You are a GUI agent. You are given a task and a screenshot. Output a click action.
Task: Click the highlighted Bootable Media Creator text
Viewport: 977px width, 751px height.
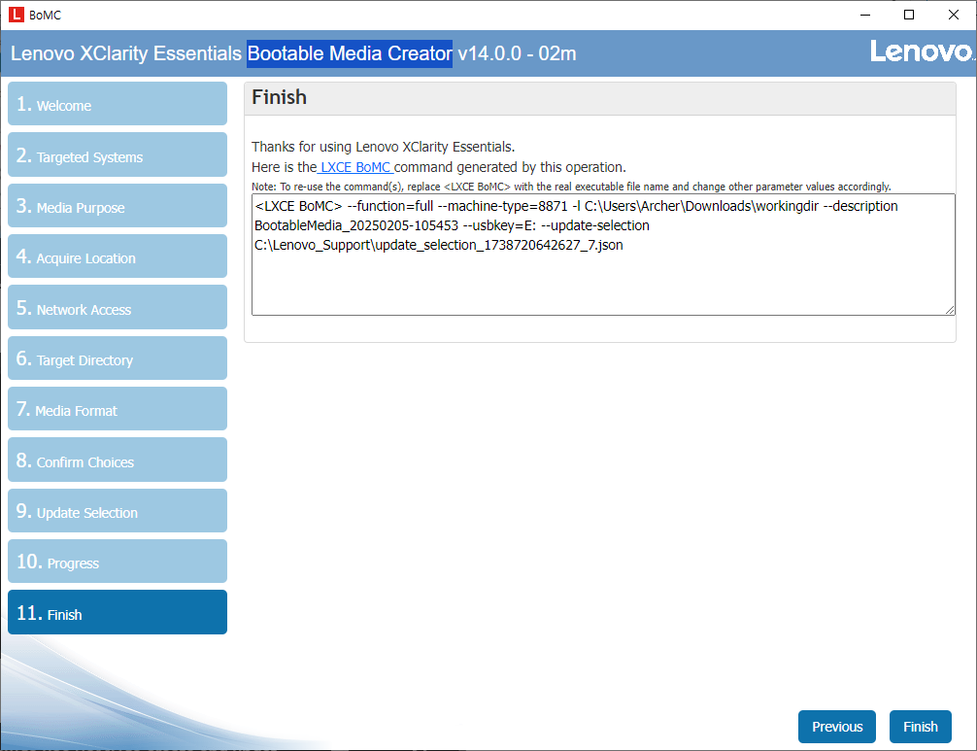tap(350, 53)
